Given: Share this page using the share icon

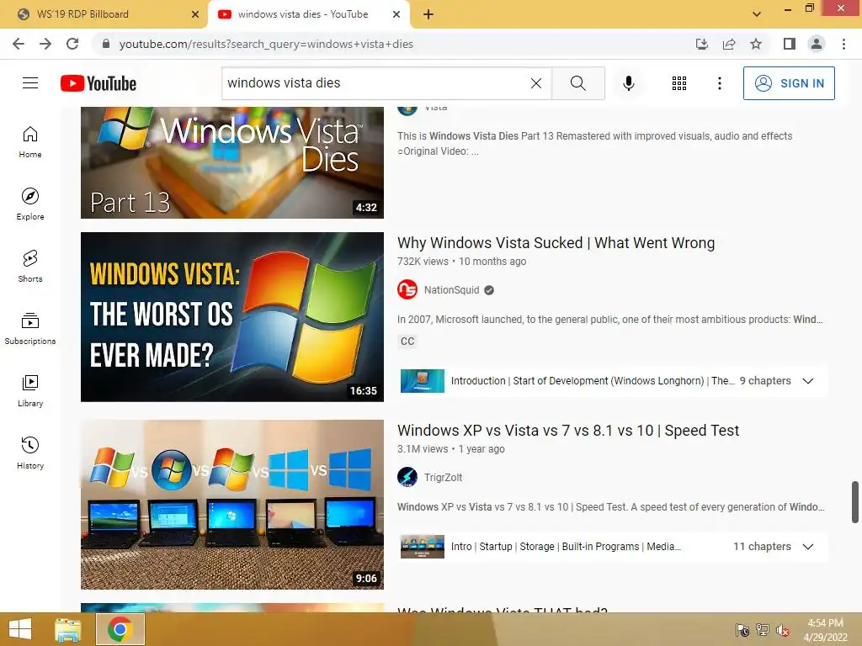Looking at the screenshot, I should [729, 44].
